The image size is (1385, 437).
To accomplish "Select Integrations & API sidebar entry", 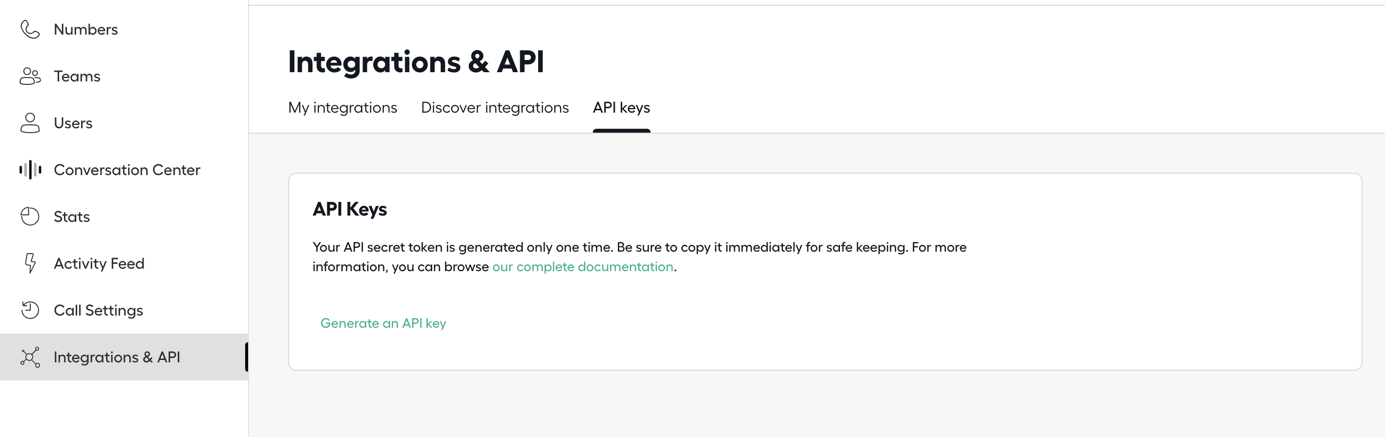I will 124,357.
